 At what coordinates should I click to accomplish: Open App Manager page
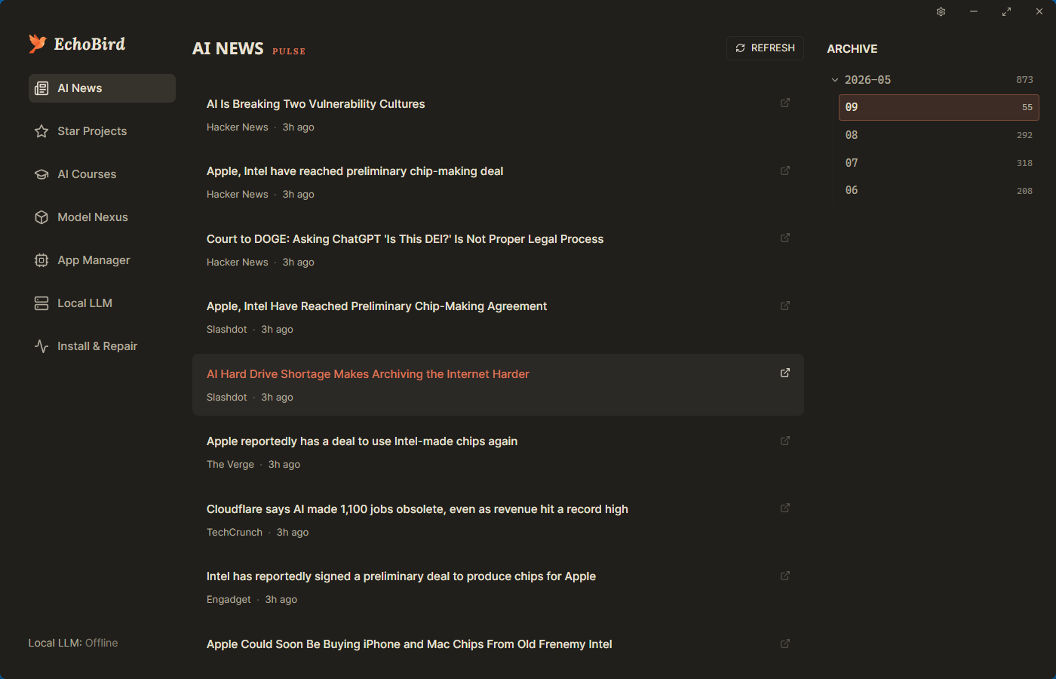tap(102, 260)
